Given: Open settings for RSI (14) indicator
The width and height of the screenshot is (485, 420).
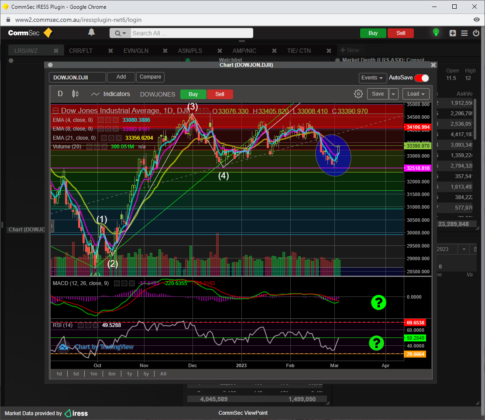Looking at the screenshot, I should tap(88, 325).
